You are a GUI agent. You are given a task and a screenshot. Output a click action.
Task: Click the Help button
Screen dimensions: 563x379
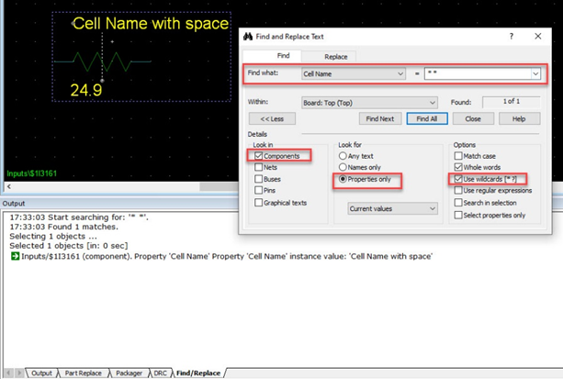(x=519, y=118)
